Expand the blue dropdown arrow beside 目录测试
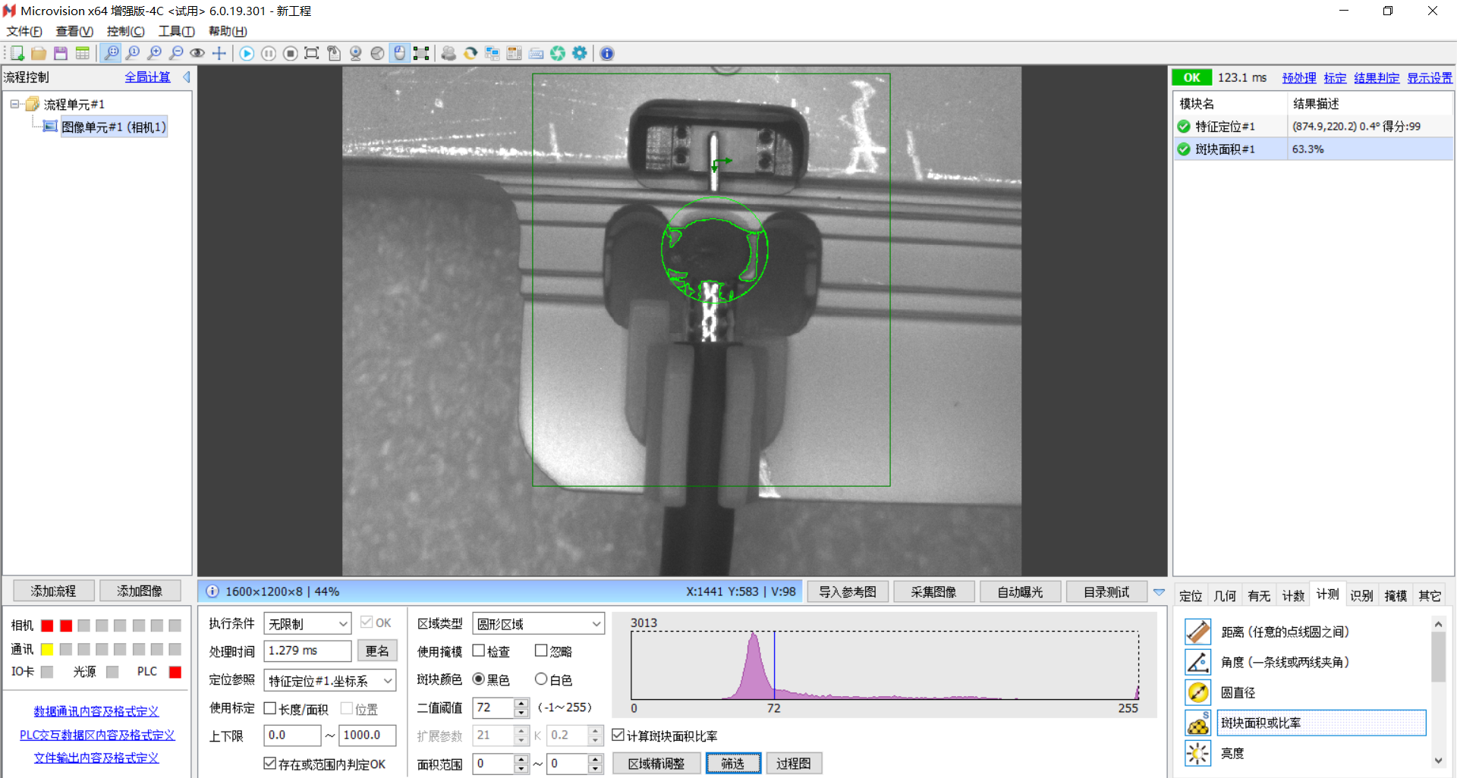This screenshot has width=1457, height=778. click(x=1159, y=591)
